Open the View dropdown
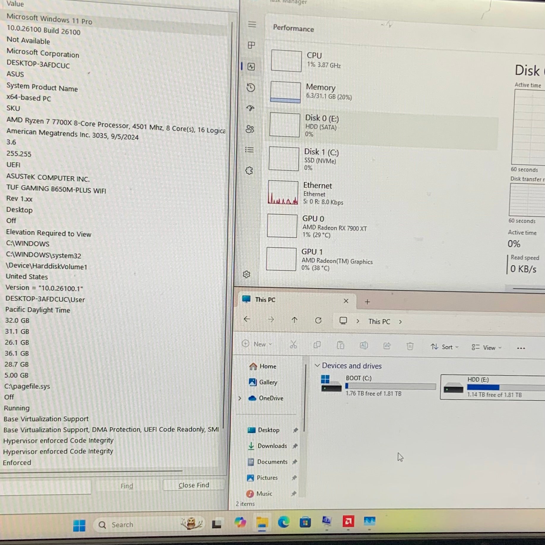Image resolution: width=545 pixels, height=545 pixels. (x=486, y=347)
